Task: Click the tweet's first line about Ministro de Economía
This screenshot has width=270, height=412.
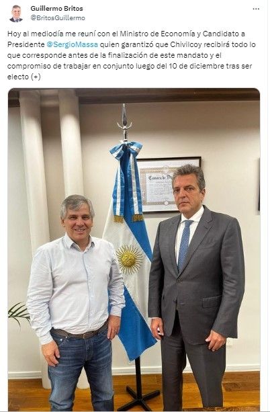Action: [126, 34]
